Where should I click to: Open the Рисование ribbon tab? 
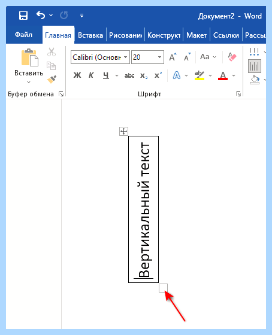125,35
